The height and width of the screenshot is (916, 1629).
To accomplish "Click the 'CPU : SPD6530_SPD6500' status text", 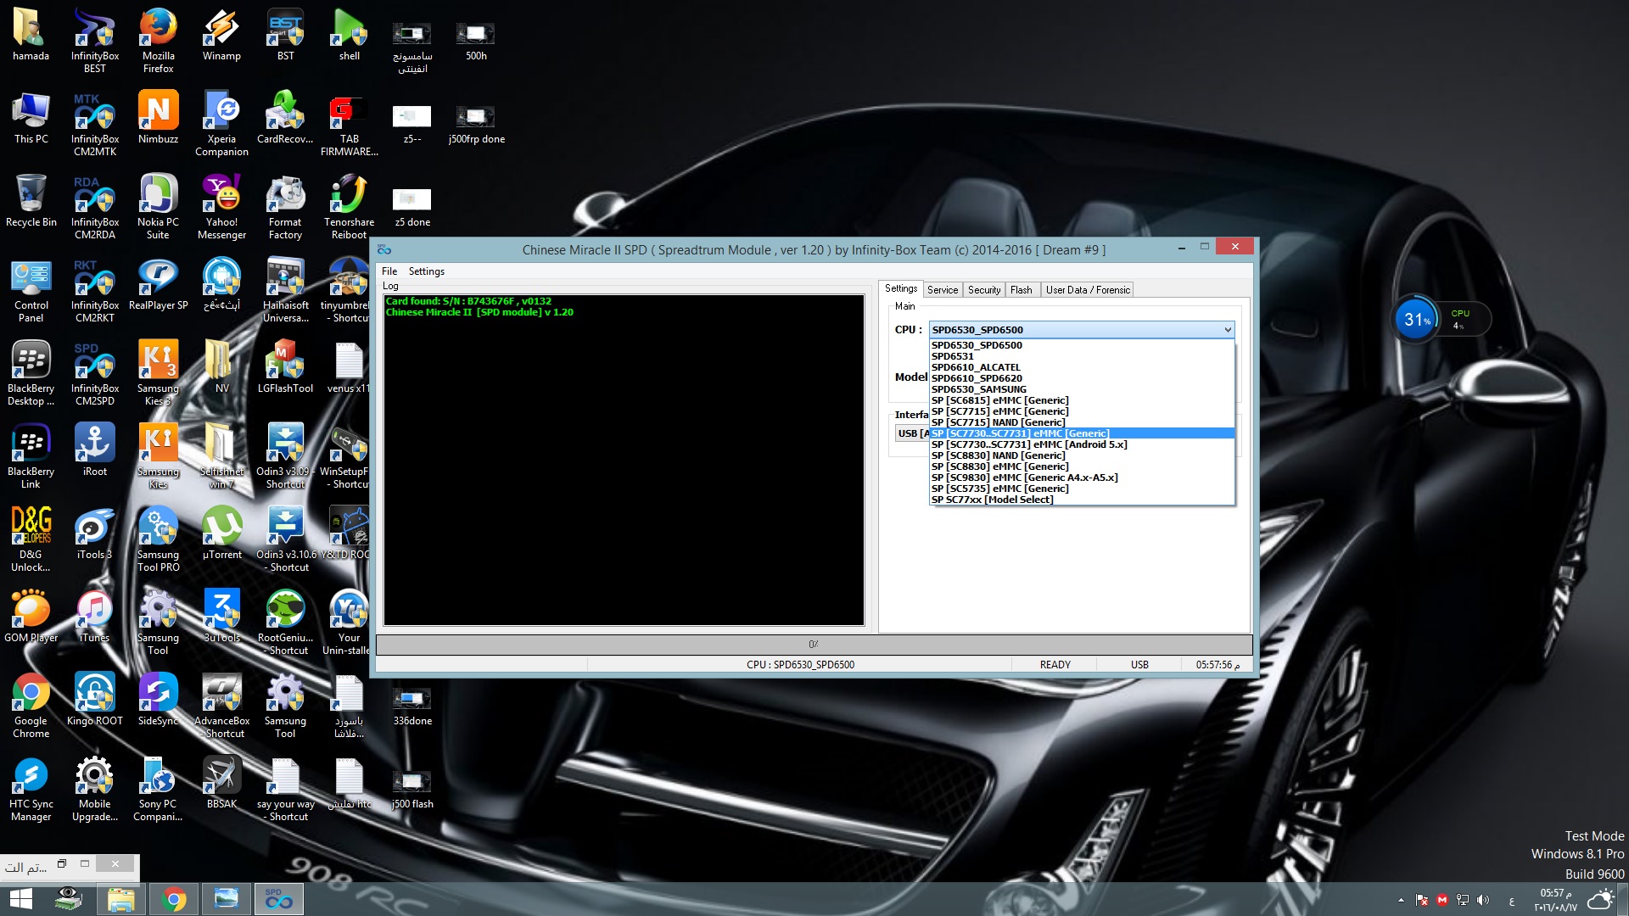I will tap(800, 665).
